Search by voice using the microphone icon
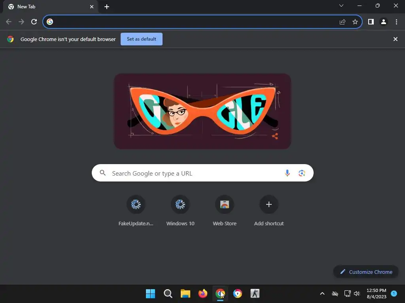Image resolution: width=405 pixels, height=303 pixels. pos(287,173)
